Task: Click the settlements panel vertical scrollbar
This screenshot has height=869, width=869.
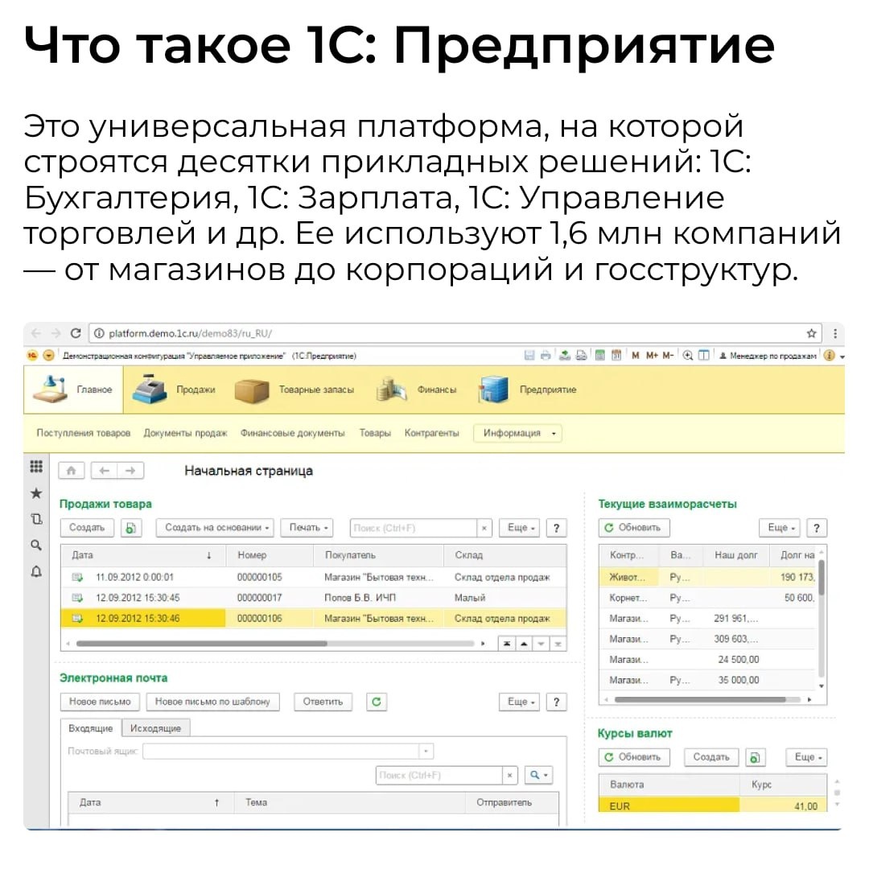Action: point(822,619)
